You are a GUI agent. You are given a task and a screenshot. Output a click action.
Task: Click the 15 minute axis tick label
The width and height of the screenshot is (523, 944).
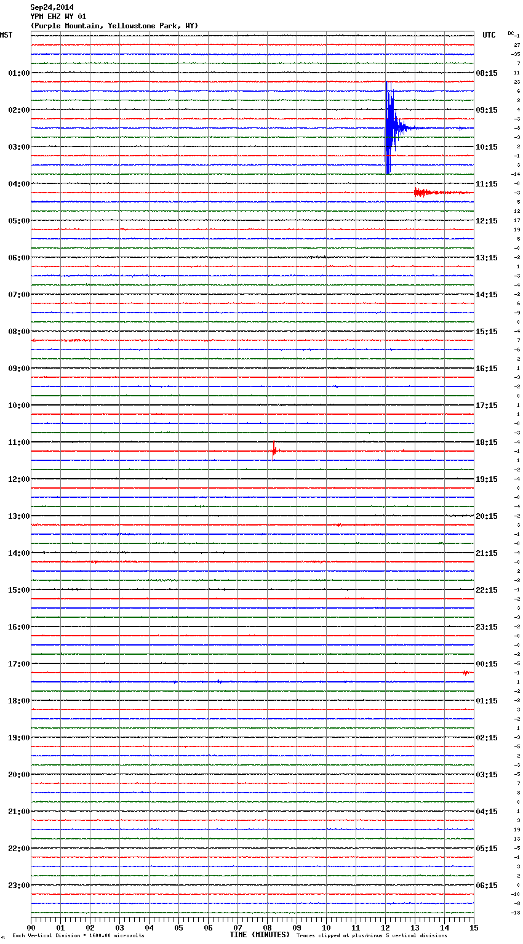coord(474,927)
